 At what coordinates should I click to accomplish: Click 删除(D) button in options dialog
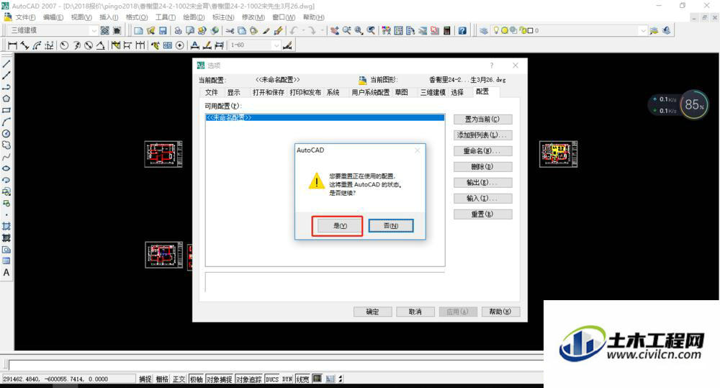point(482,167)
